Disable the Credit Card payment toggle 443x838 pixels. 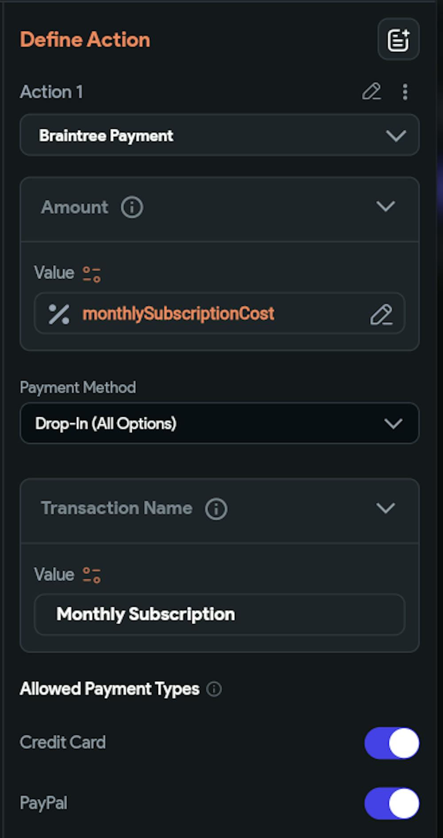pos(392,743)
